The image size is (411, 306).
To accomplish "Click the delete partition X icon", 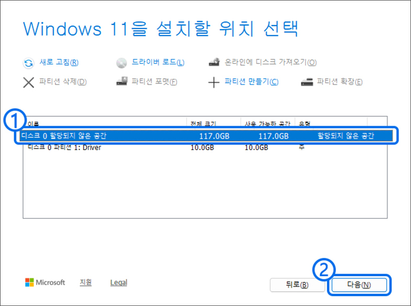I will coord(29,82).
